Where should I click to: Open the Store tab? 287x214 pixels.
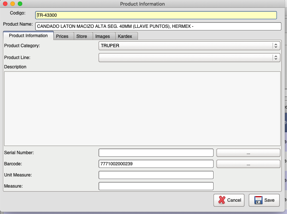[x=82, y=36]
